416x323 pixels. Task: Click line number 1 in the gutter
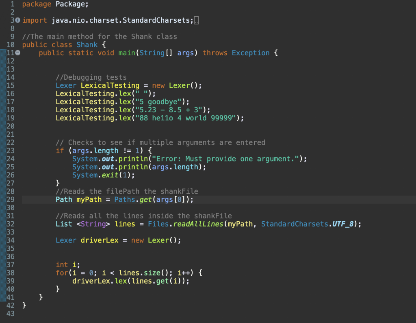click(13, 4)
